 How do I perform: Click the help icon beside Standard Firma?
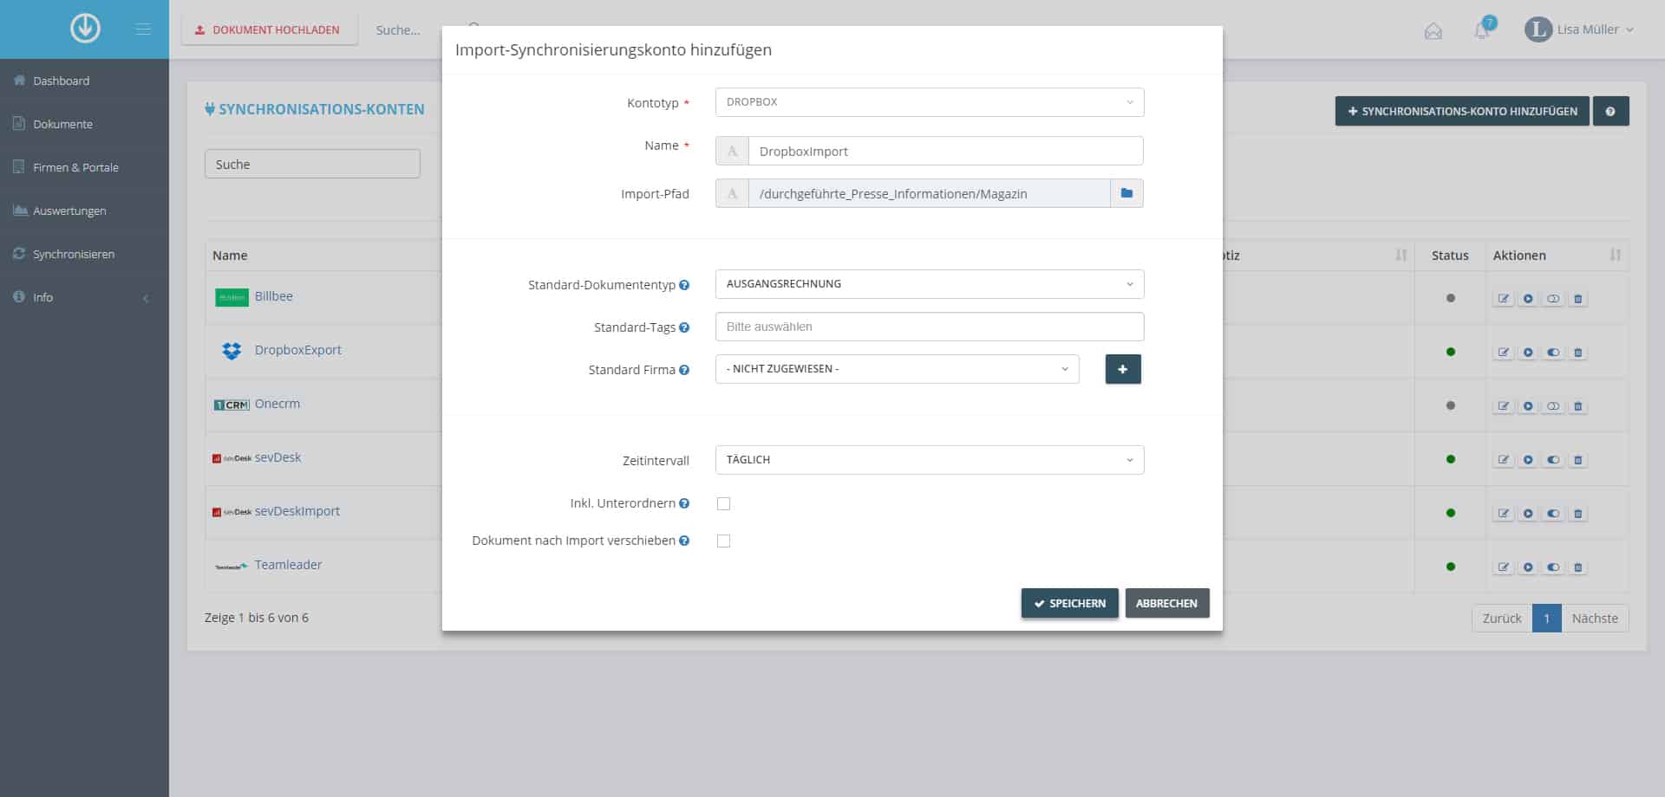(x=684, y=370)
